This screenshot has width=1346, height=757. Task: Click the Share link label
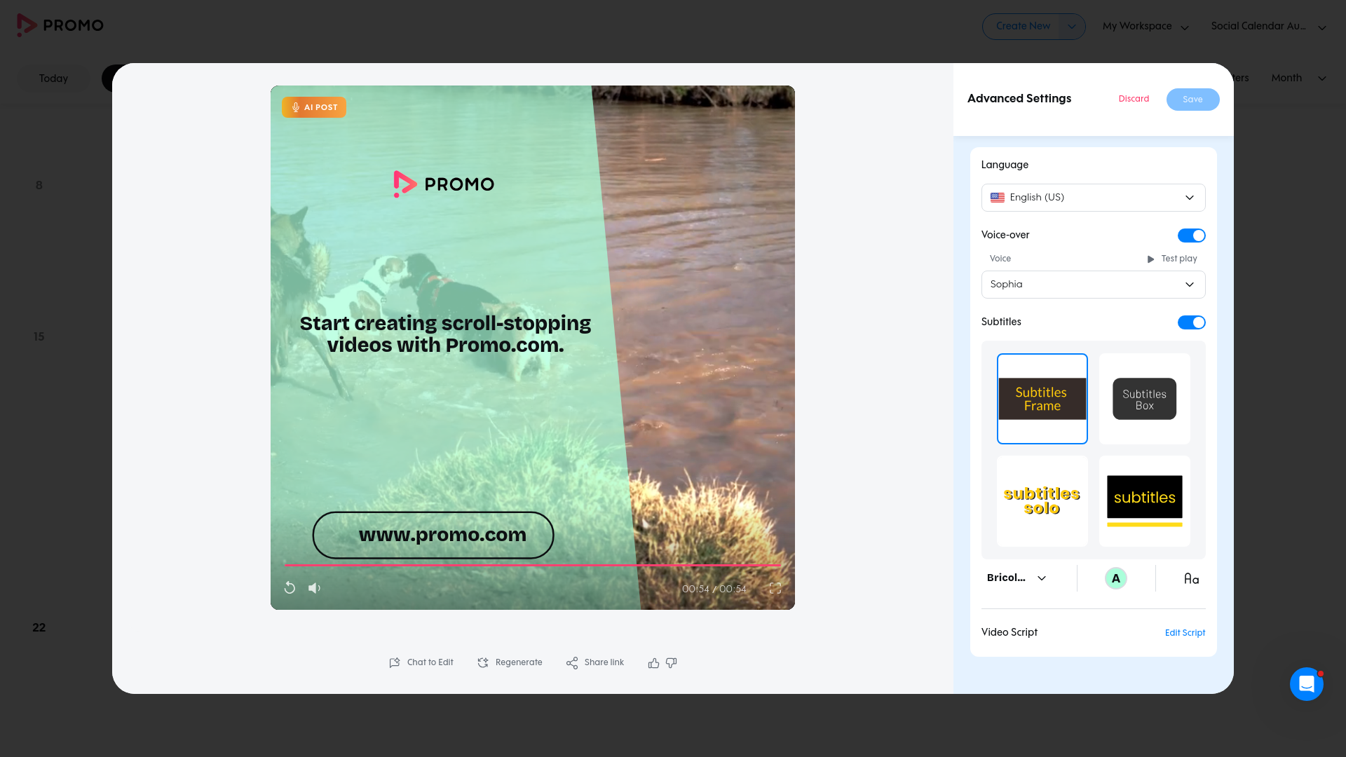tap(604, 662)
